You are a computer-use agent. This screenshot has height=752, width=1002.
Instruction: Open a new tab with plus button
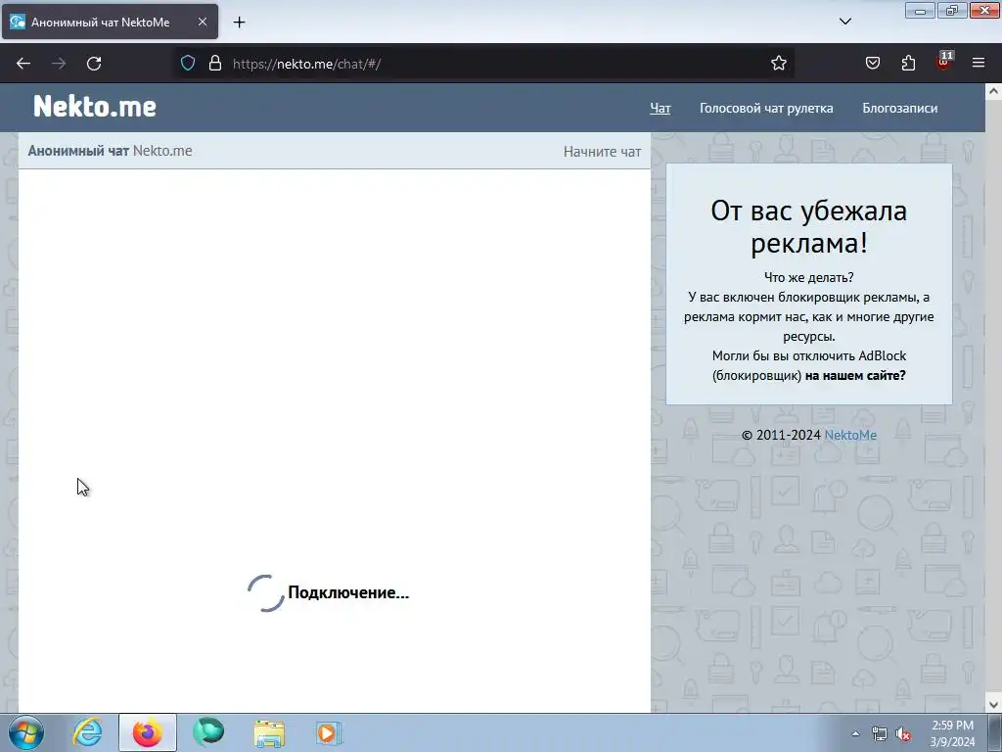[x=239, y=23]
